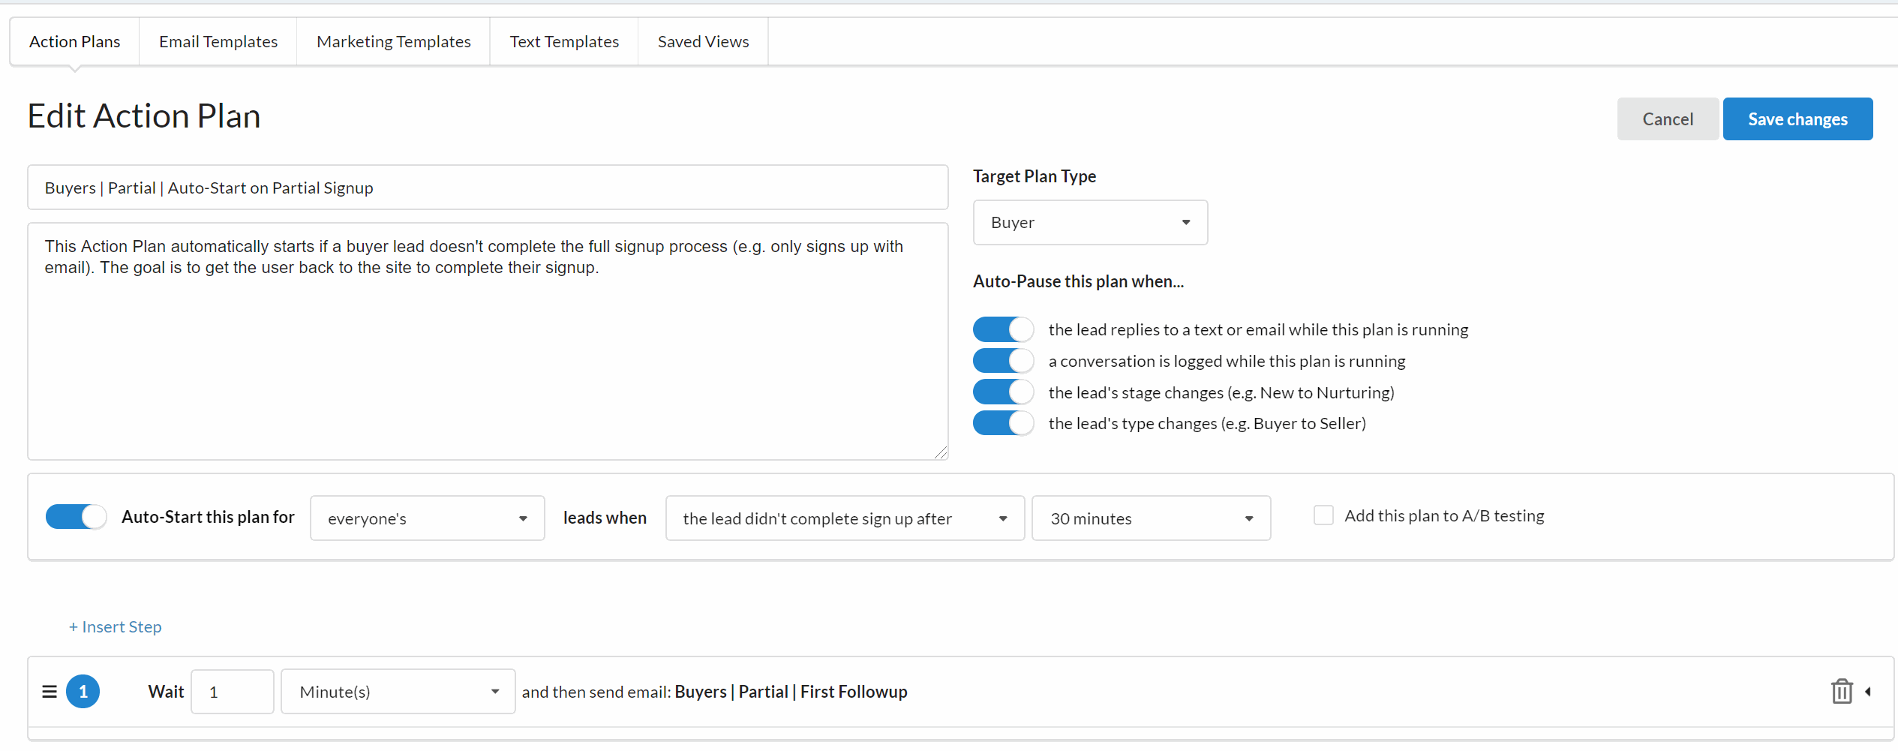This screenshot has height=751, width=1898.
Task: Change the auto-start trigger condition dropdown
Action: coord(844,518)
